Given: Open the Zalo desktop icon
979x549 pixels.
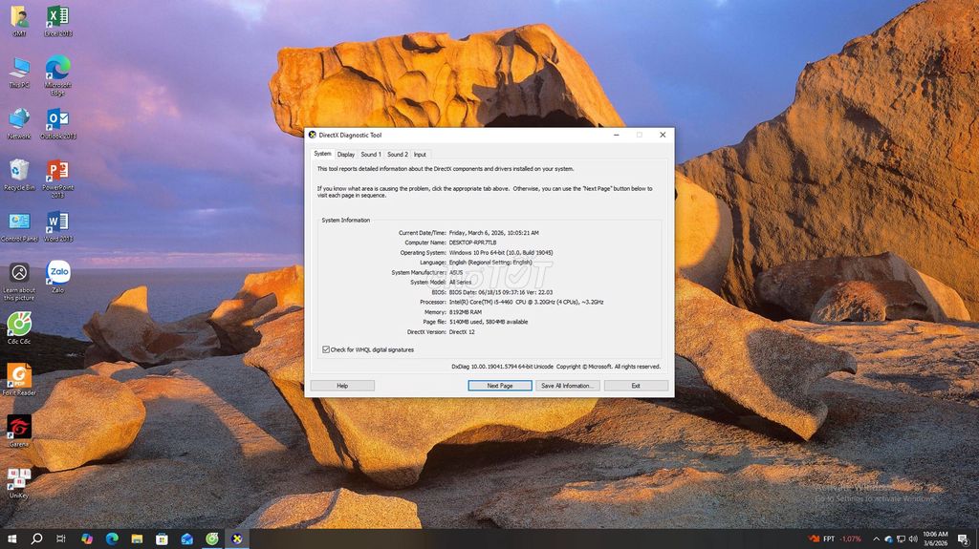Looking at the screenshot, I should 57,274.
